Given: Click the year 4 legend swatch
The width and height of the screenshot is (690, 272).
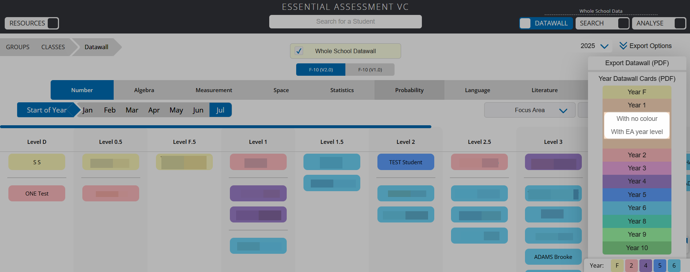Looking at the screenshot, I should [646, 265].
